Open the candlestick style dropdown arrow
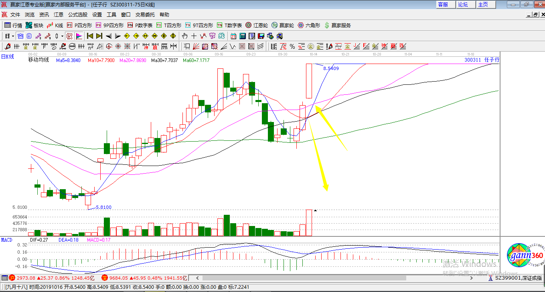This screenshot has height=292, width=545. (x=62, y=36)
